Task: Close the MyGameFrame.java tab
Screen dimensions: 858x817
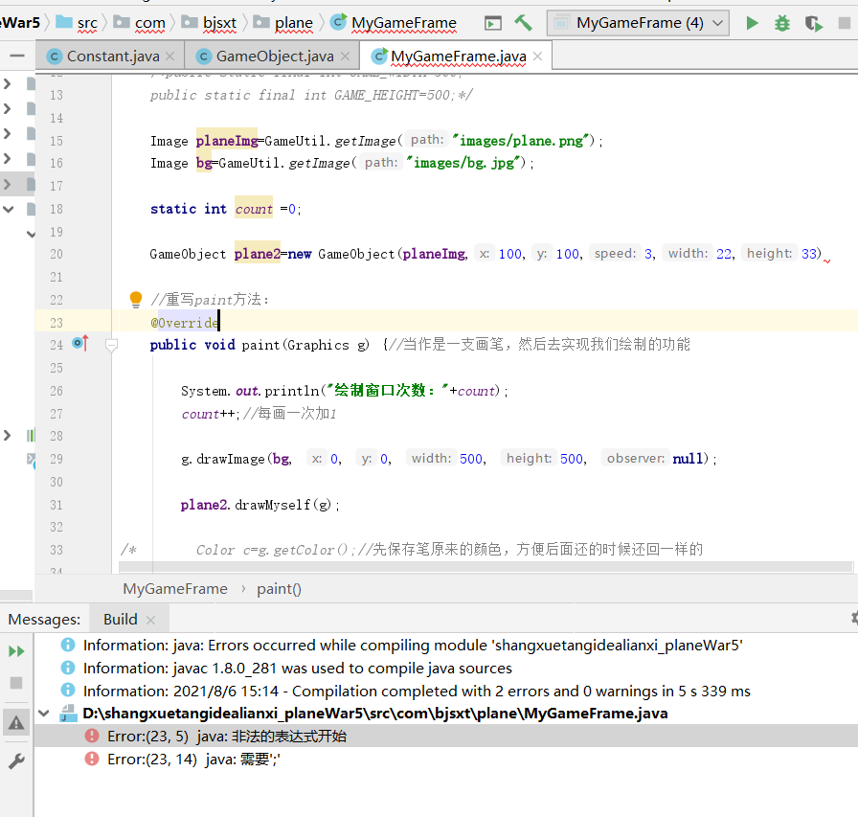Action: point(537,56)
